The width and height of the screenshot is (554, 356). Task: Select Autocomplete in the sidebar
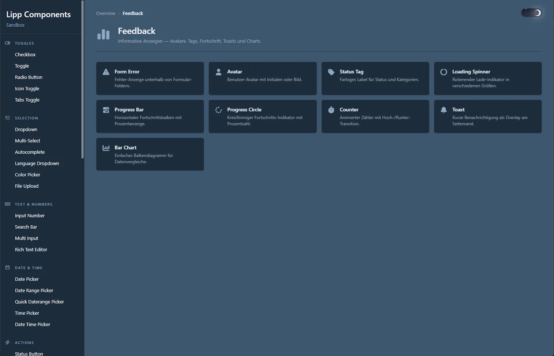[x=30, y=152]
